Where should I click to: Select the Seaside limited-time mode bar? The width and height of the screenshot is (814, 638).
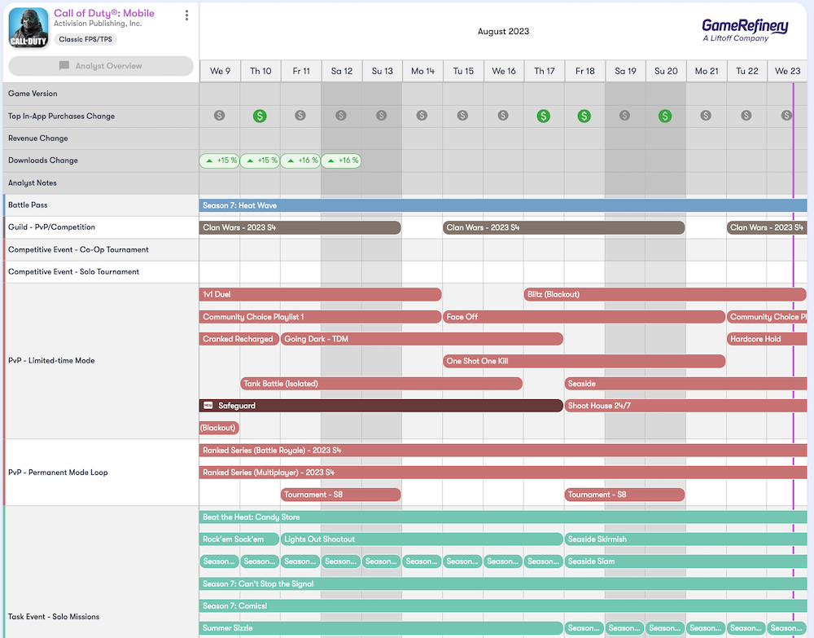685,384
